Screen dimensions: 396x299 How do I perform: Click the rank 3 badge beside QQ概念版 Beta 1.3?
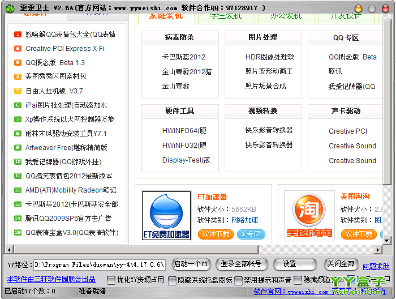pos(18,63)
